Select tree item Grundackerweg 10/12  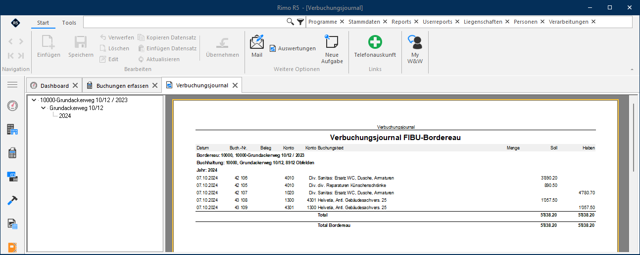point(76,108)
